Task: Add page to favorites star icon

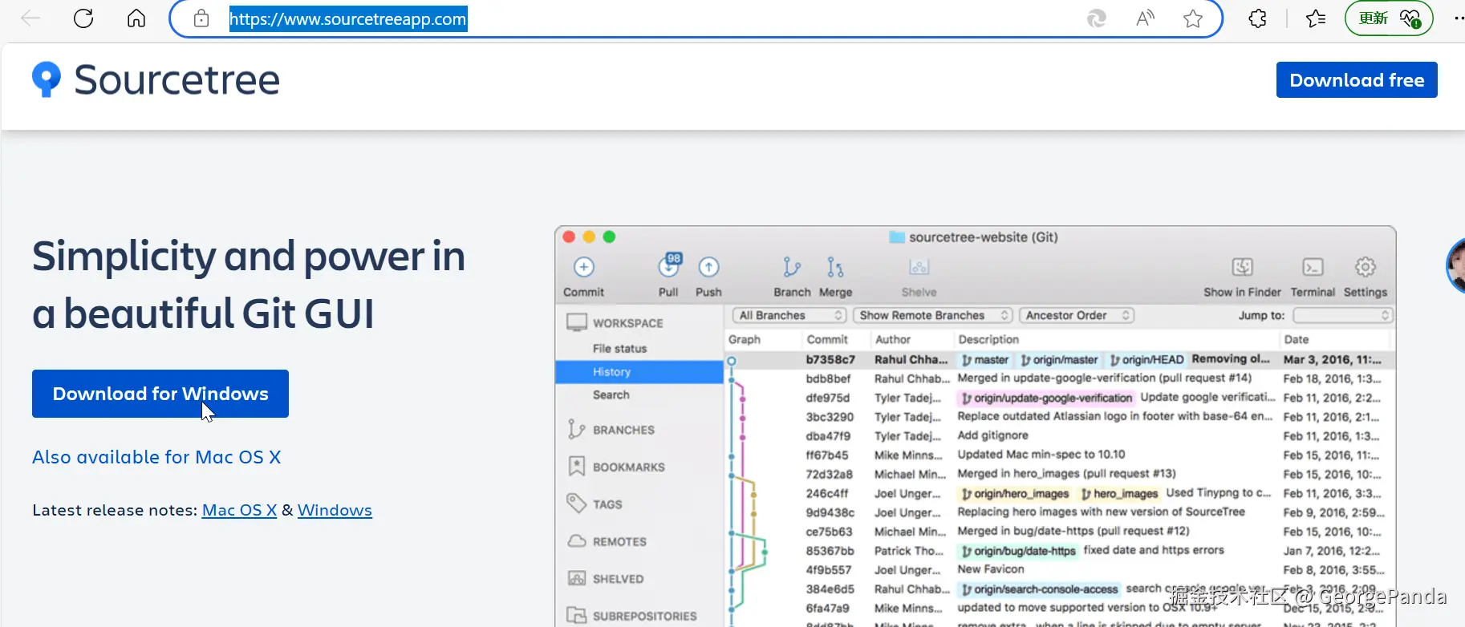Action: [1193, 18]
